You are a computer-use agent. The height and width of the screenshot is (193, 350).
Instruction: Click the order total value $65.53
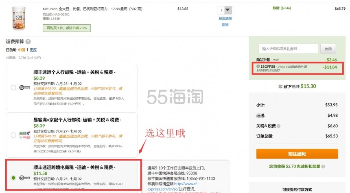point(331,136)
